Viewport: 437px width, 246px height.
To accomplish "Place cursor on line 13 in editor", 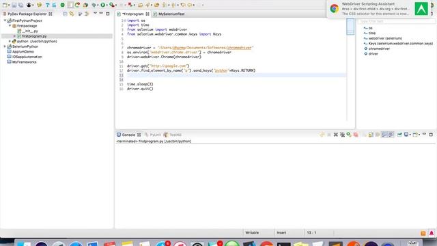I will [236, 75].
